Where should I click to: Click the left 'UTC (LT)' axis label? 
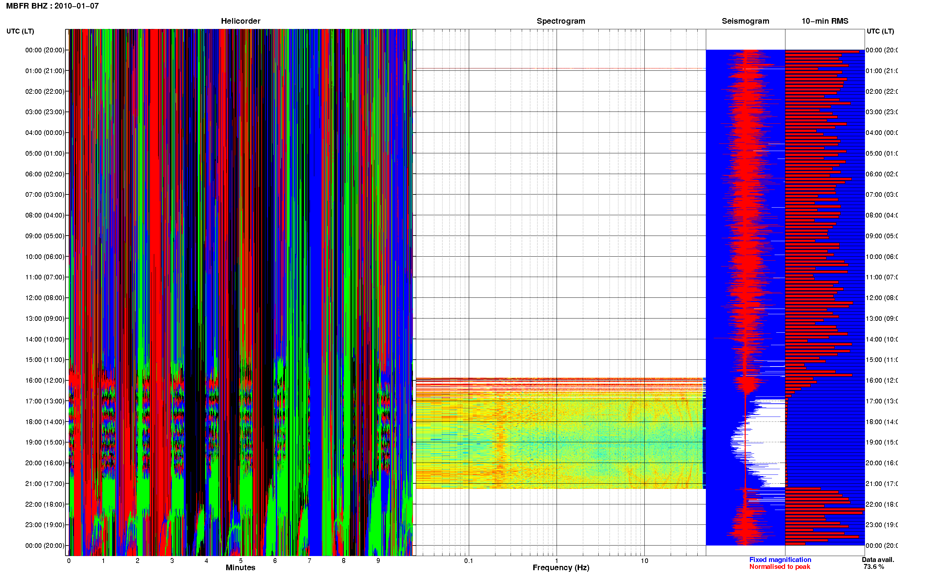click(x=20, y=31)
